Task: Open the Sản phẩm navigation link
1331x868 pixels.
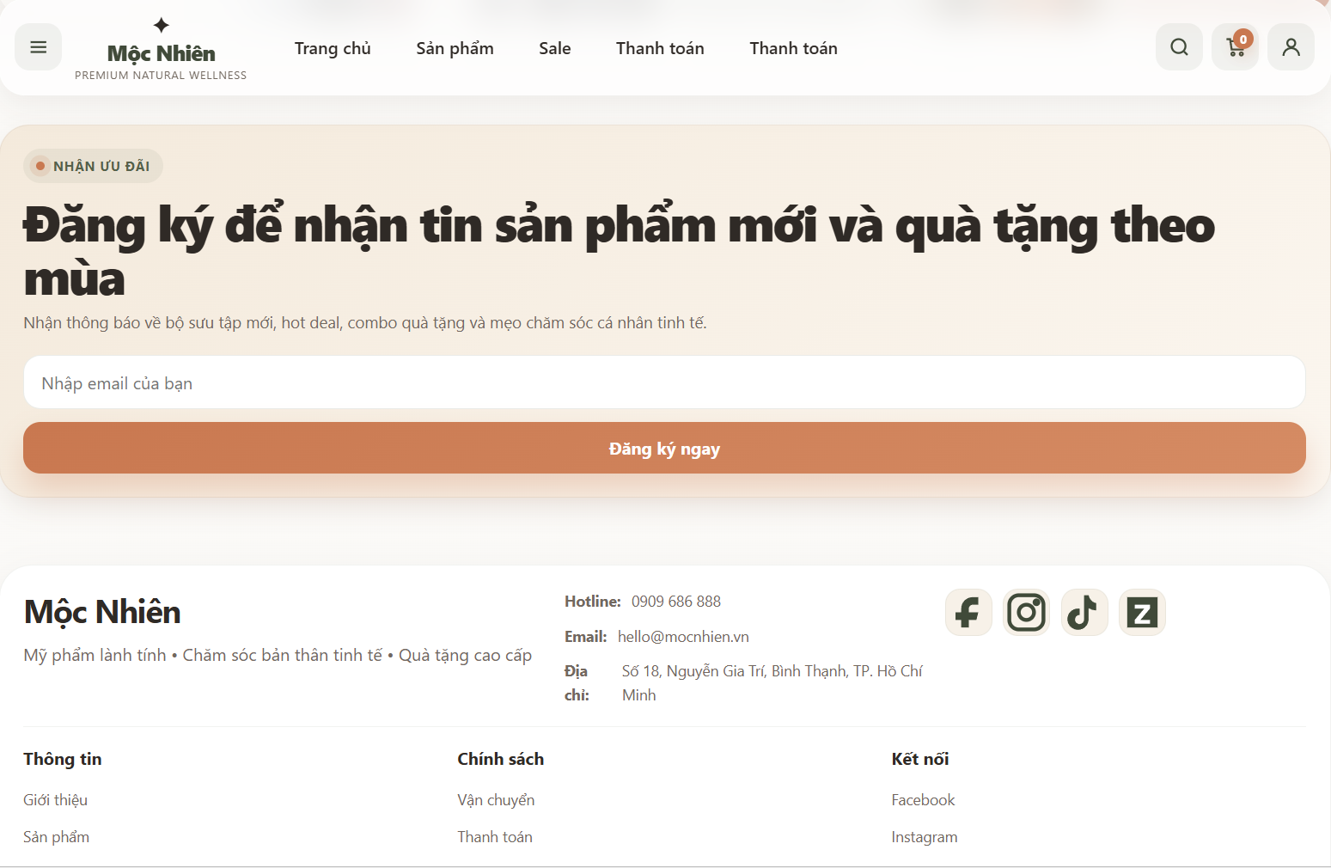Action: (455, 48)
